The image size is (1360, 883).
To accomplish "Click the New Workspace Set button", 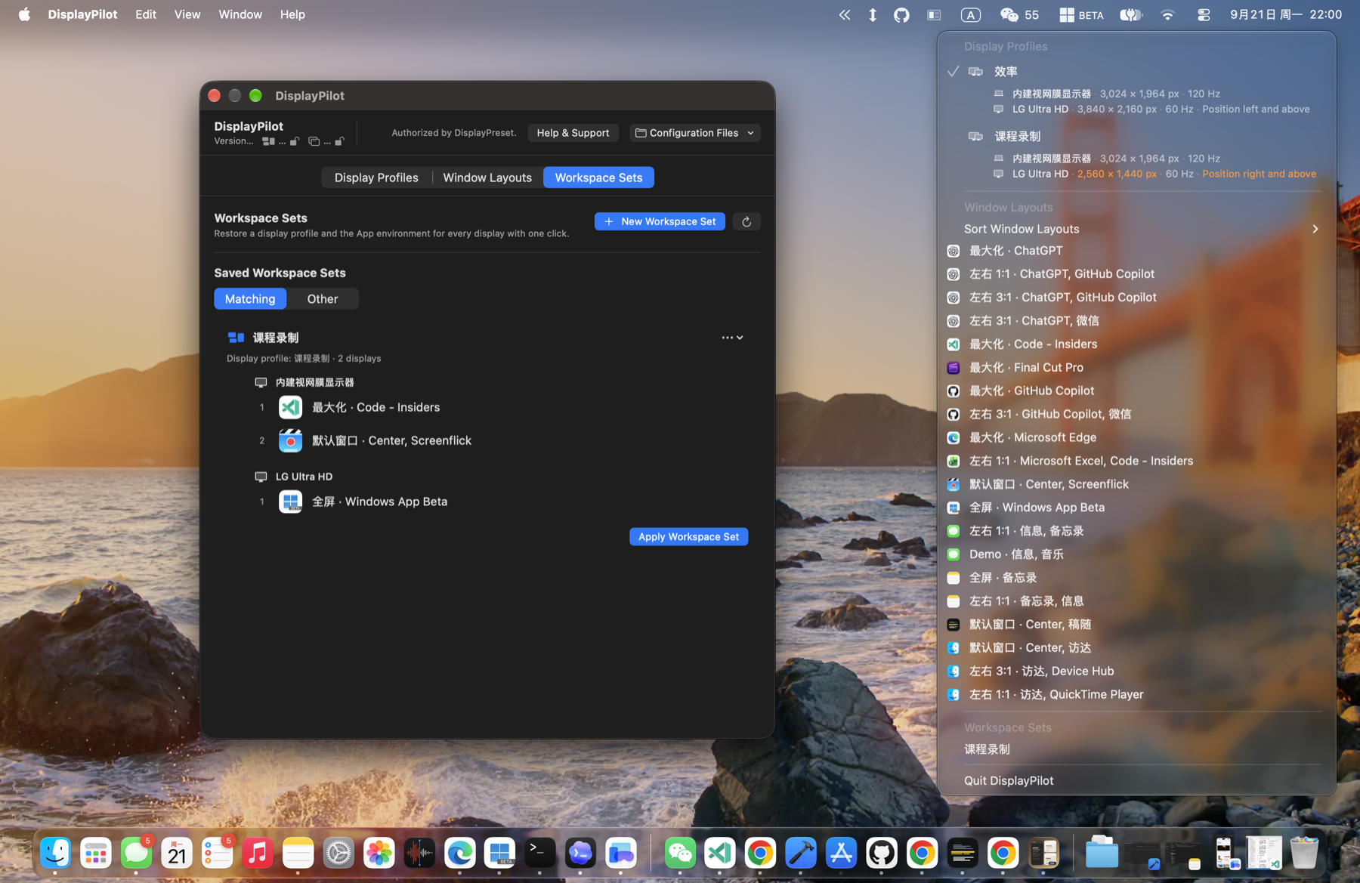I will (660, 221).
